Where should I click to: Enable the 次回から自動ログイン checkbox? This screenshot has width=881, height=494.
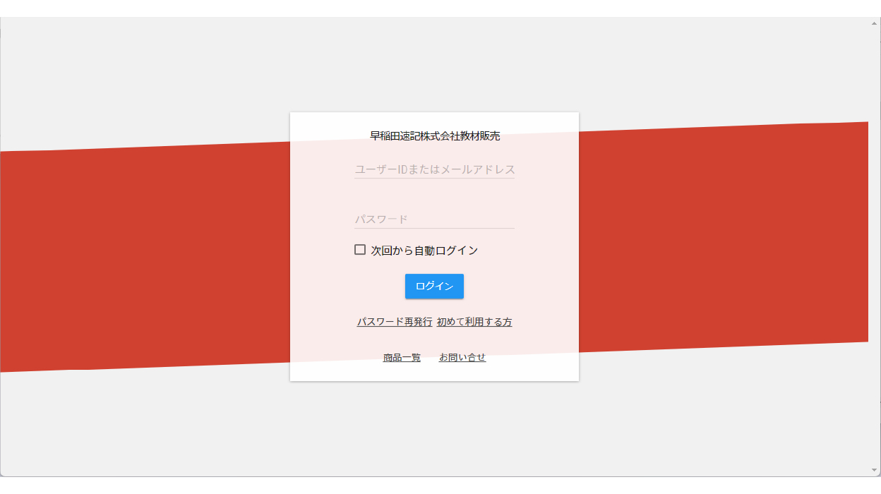(360, 250)
